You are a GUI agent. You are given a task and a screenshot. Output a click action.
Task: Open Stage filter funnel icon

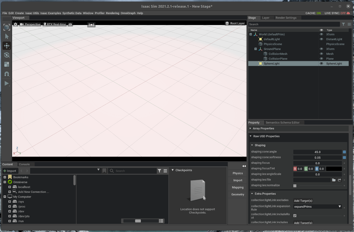point(343,24)
